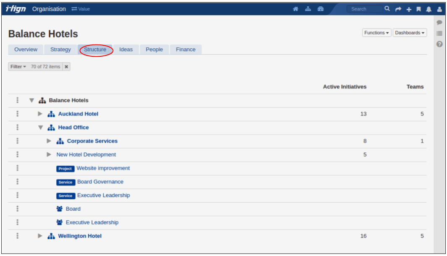Screen dimensions: 447x256
Task: Click in the Search field
Action: (x=364, y=9)
